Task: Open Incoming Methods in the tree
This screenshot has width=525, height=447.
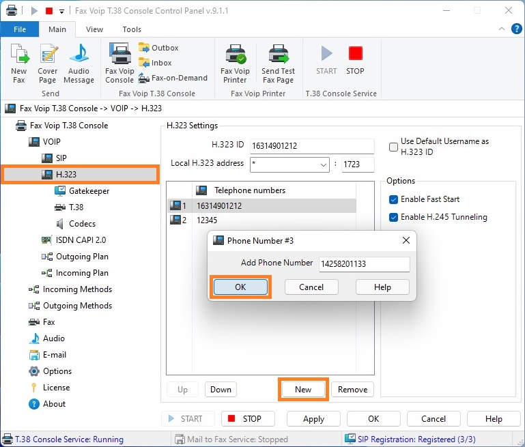Action: 70,289
